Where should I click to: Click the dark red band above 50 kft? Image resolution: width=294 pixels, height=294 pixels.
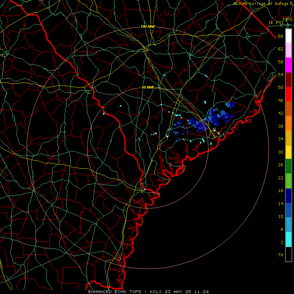tap(288, 80)
